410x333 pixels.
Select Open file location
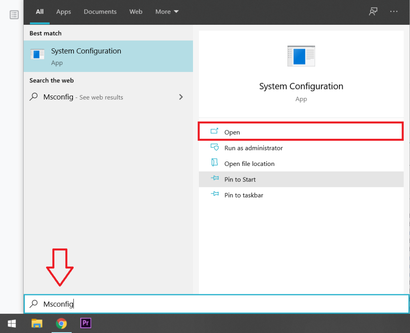pos(249,164)
